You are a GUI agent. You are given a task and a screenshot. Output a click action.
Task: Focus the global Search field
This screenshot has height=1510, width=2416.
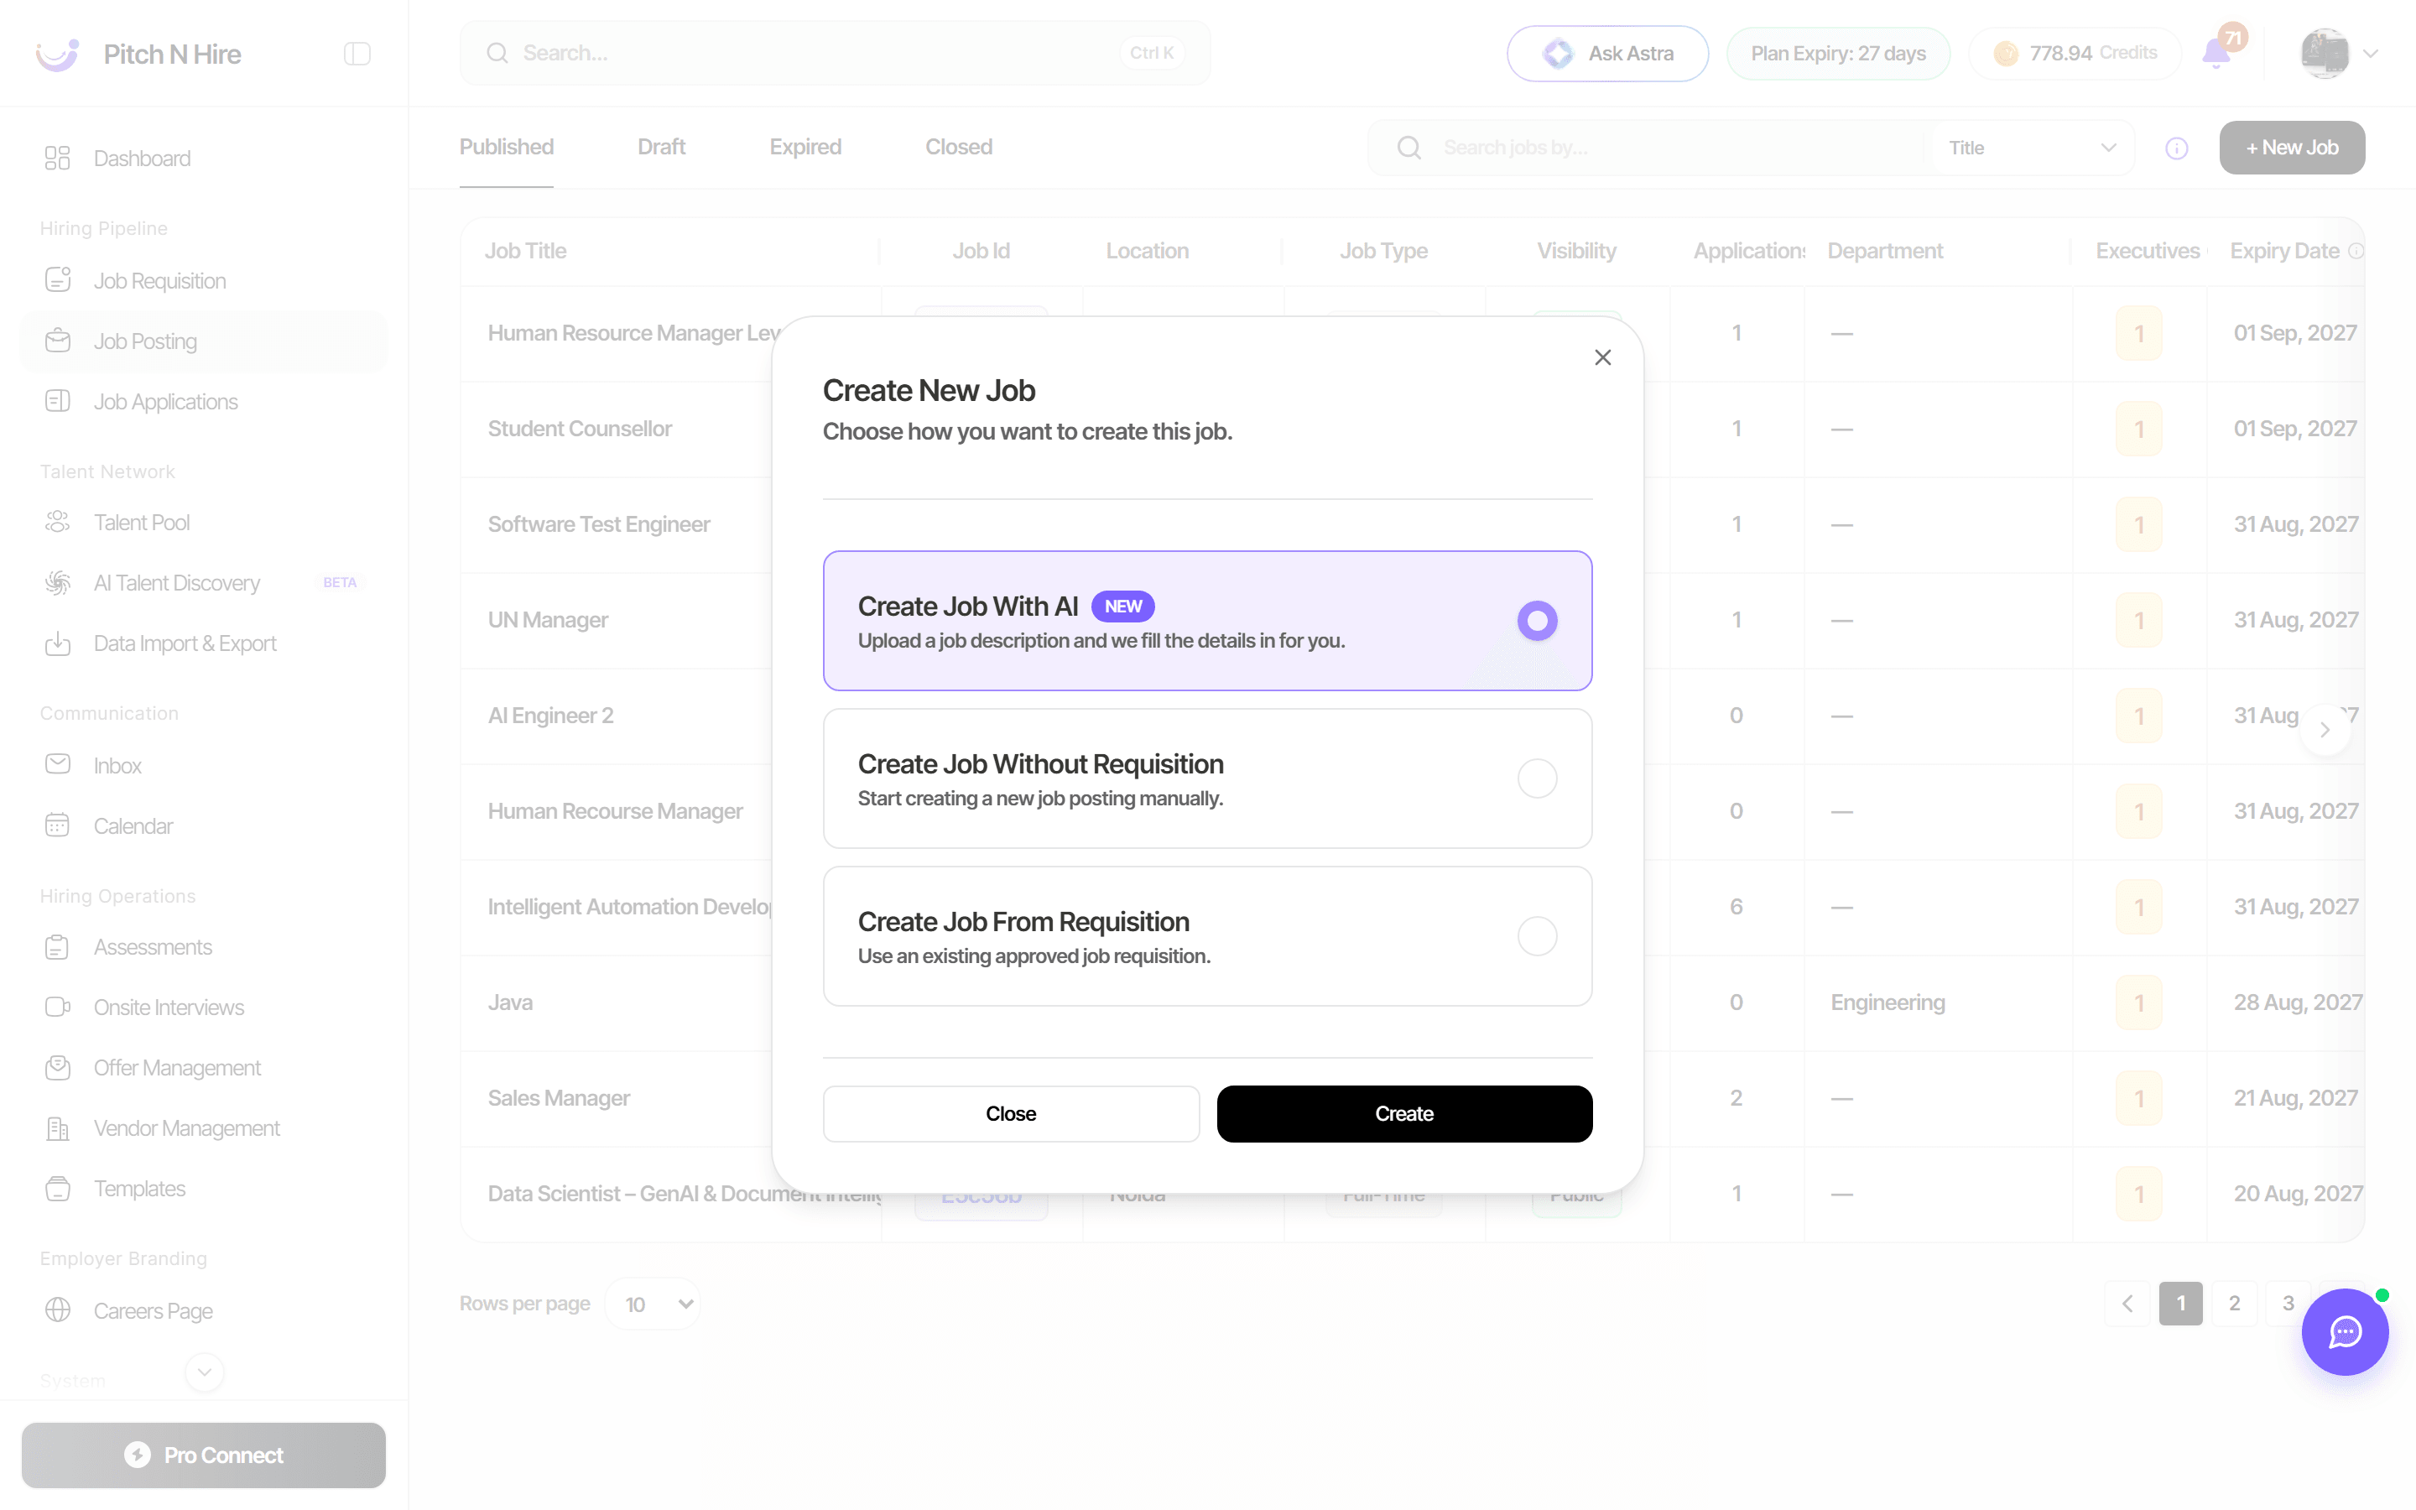pos(835,54)
